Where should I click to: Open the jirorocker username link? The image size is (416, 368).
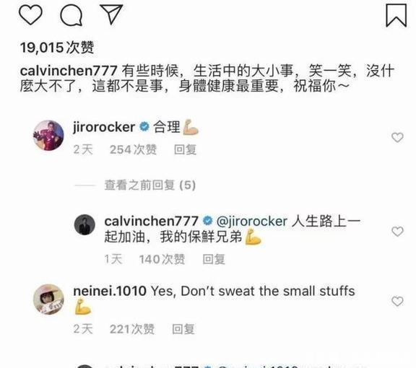[x=104, y=127]
